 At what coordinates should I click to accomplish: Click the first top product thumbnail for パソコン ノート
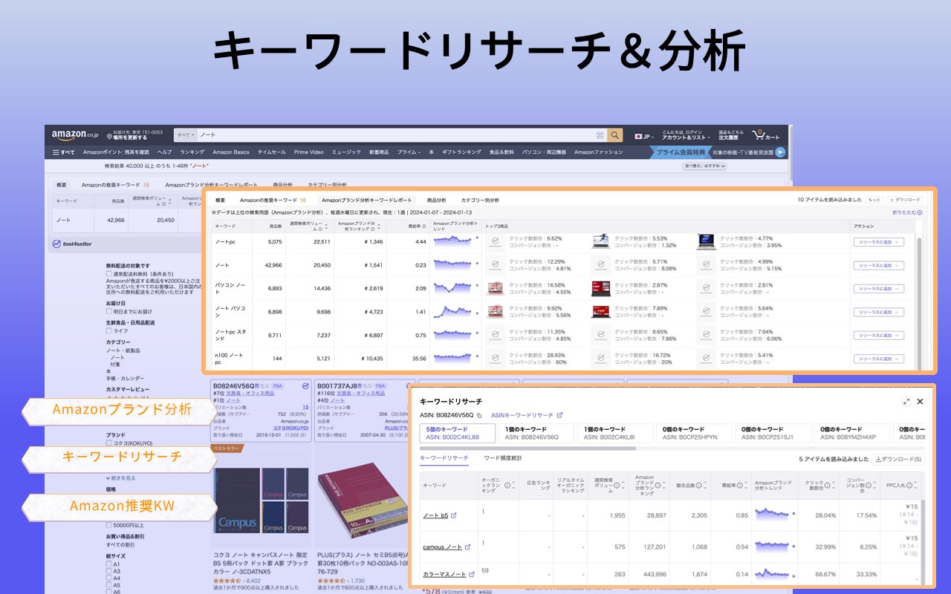click(x=496, y=288)
